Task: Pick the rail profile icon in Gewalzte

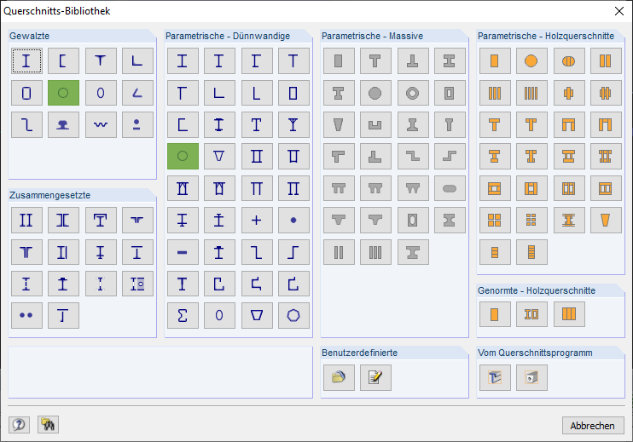Action: coord(63,124)
